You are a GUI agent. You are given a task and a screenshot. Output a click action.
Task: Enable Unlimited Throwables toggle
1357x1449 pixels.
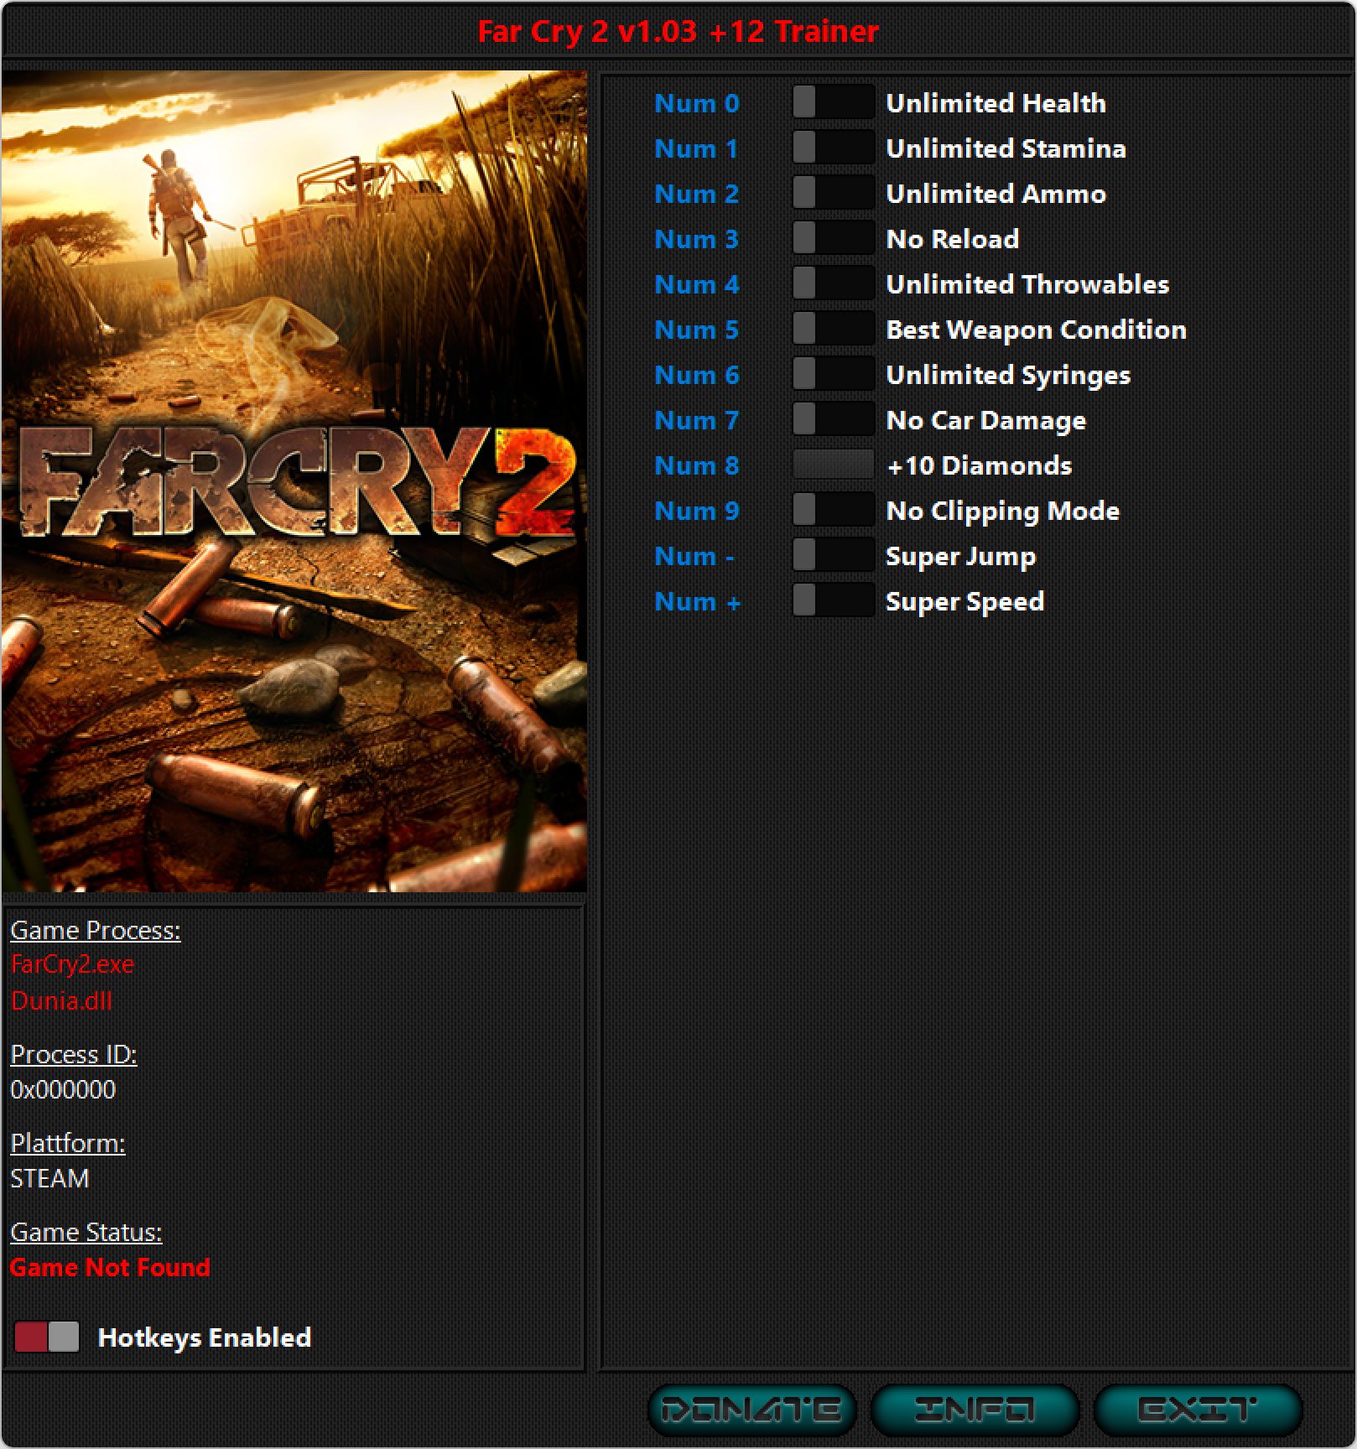click(x=833, y=284)
